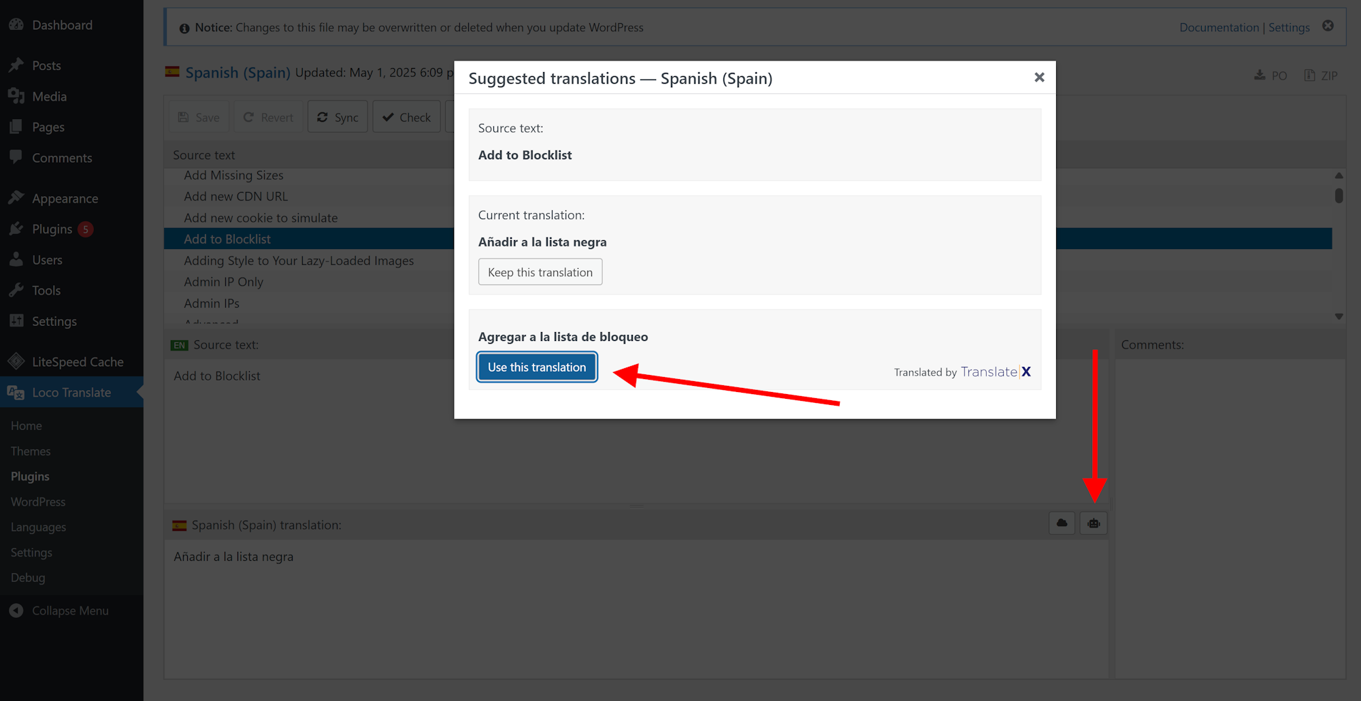This screenshot has height=701, width=1361.
Task: Dismiss the notice with circled X
Action: [1328, 26]
